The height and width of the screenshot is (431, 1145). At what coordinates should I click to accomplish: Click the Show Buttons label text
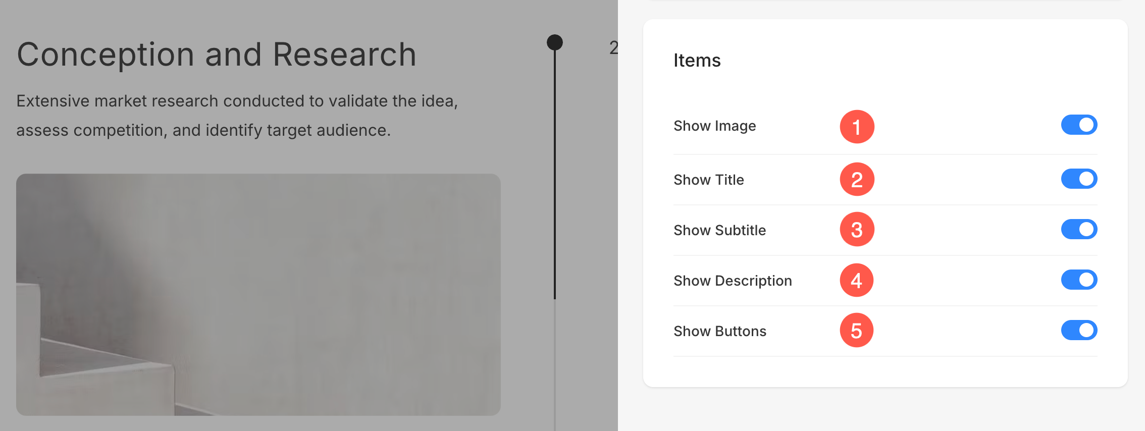click(720, 331)
